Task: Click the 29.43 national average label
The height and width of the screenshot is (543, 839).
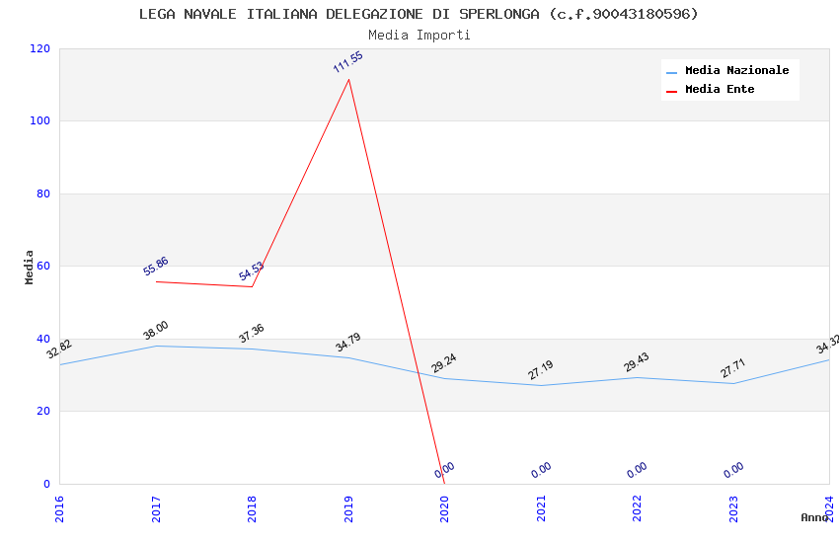Action: click(x=637, y=362)
